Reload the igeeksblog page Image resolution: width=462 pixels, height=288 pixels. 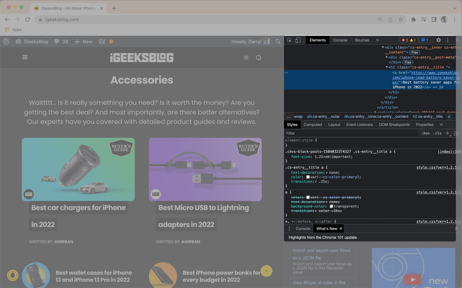[x=28, y=20]
